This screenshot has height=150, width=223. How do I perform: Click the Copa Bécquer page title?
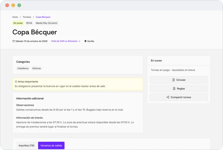35,32
